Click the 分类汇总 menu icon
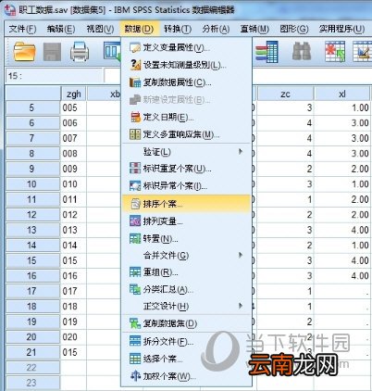 (135, 289)
